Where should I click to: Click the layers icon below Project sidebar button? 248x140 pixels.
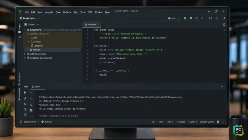[19, 37]
